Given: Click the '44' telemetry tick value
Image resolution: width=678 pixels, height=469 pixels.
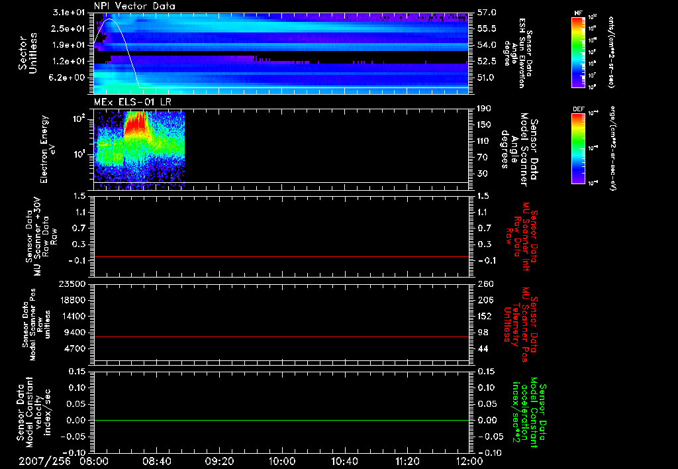Looking at the screenshot, I should 482,348.
